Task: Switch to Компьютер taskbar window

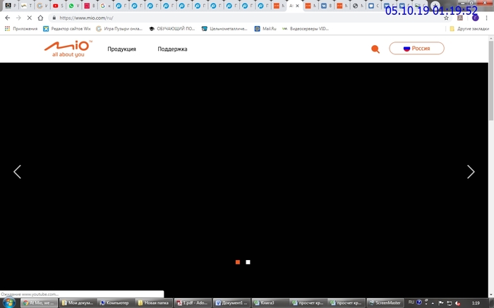Action: [114, 302]
